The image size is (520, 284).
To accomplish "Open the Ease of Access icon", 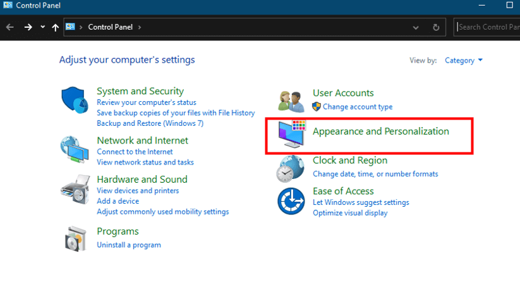I will 291,201.
